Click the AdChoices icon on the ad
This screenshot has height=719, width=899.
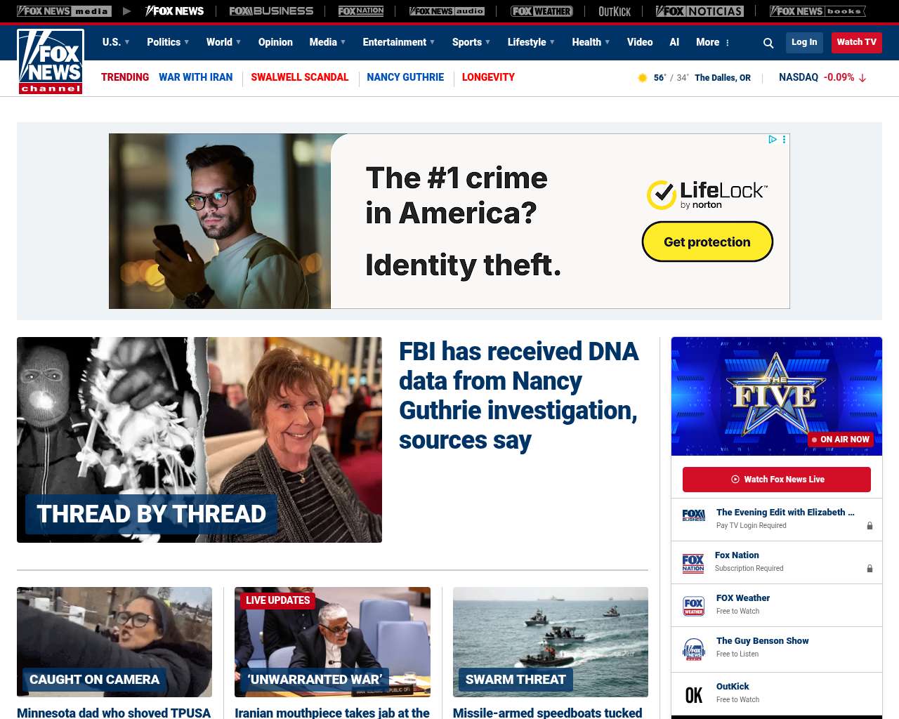pyautogui.click(x=773, y=140)
